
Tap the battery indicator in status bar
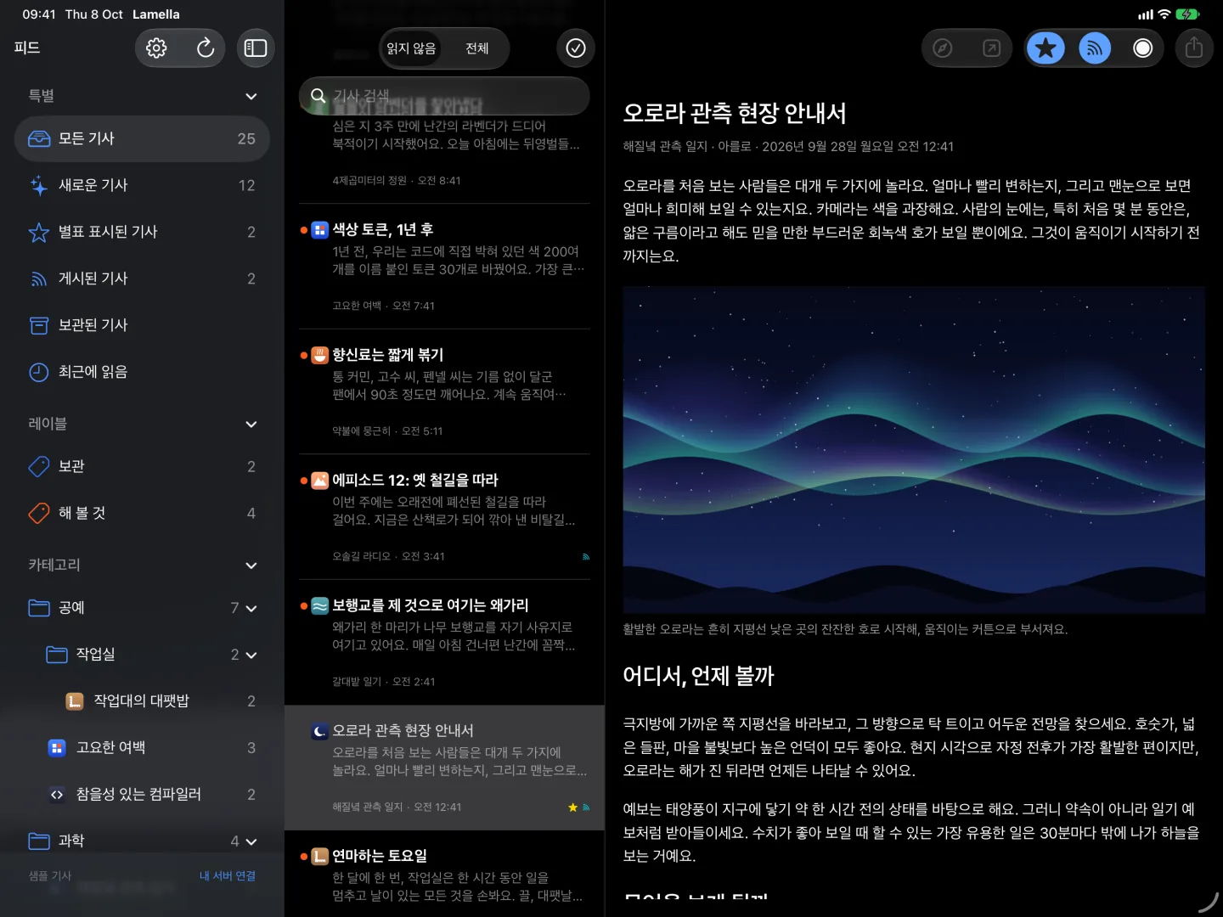[1187, 14]
